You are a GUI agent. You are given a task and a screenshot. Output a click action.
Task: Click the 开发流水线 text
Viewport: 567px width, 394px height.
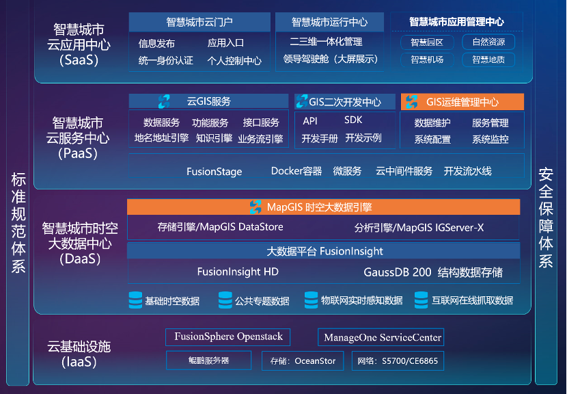pos(467,171)
